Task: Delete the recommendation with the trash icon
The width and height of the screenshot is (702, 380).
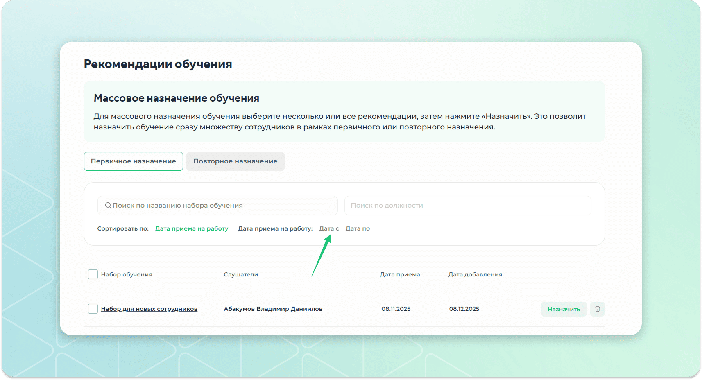Action: click(x=597, y=309)
